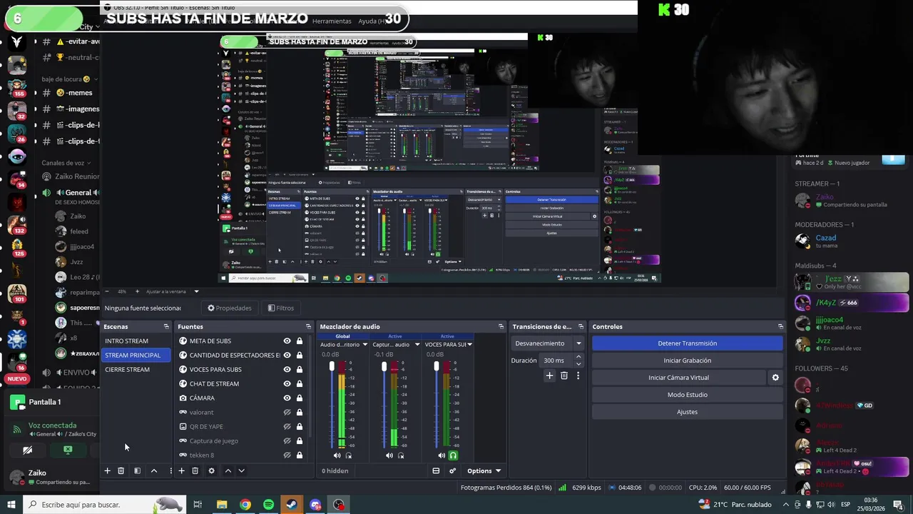Unlock the tekken 8 source
This screenshot has width=913, height=514.
[300, 455]
